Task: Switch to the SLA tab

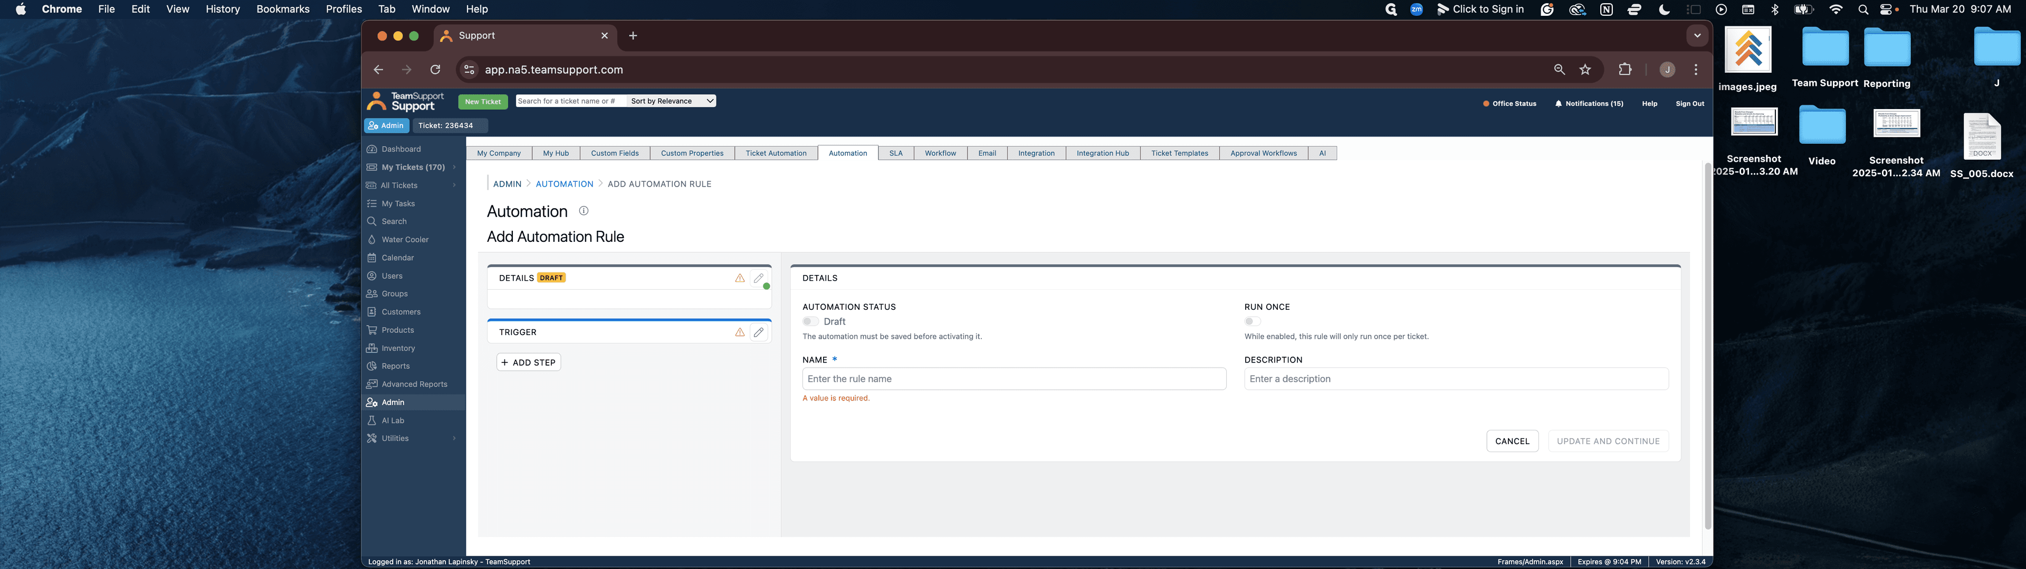Action: click(x=896, y=153)
